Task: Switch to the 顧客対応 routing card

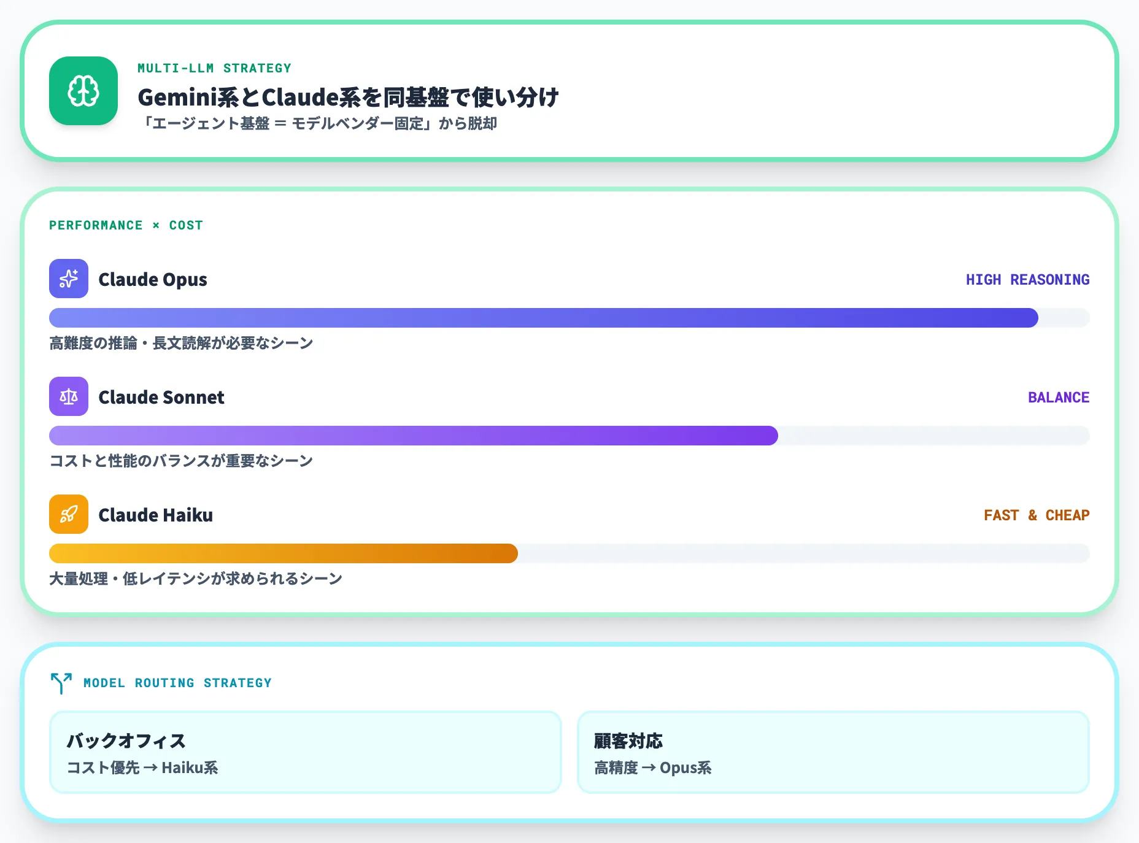Action: pos(833,753)
